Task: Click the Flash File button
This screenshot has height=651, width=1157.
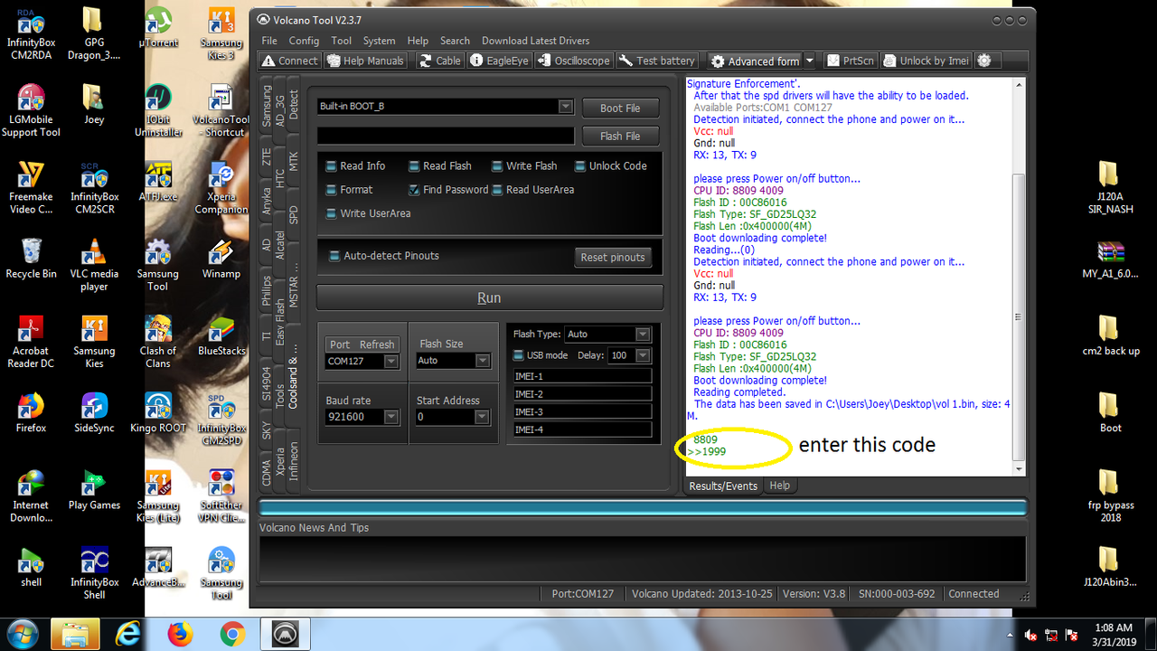Action: pos(620,136)
